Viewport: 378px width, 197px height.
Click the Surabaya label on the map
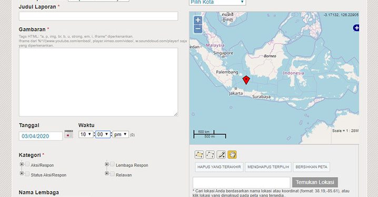coord(261,97)
